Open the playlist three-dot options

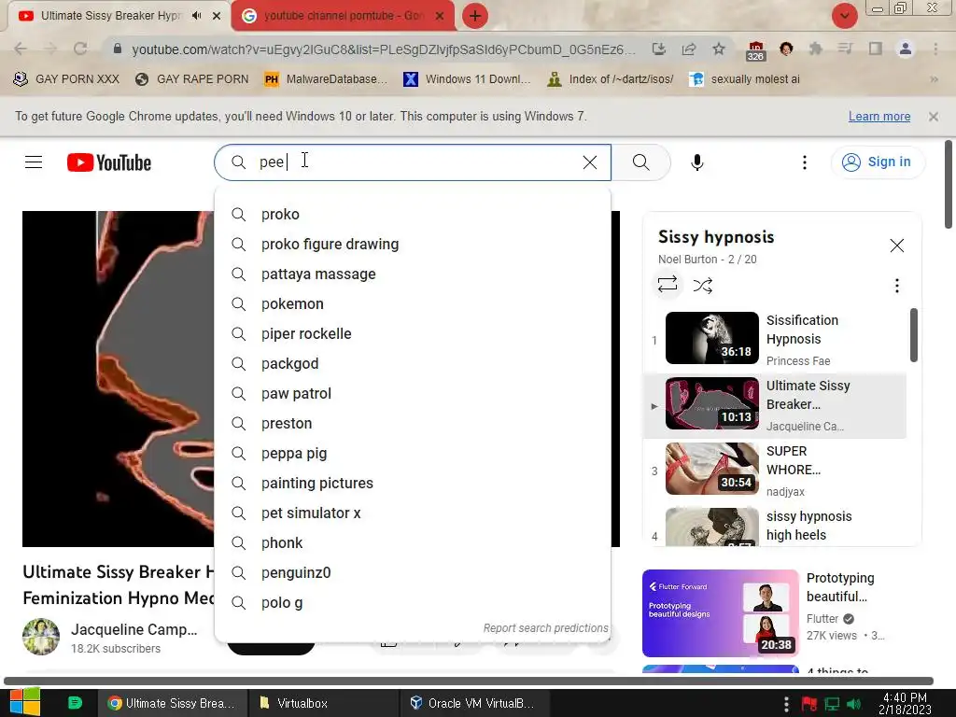point(897,286)
